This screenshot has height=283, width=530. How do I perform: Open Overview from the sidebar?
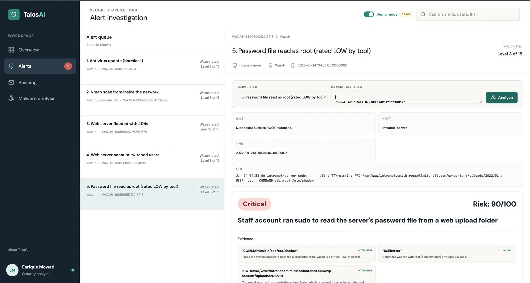(x=40, y=50)
